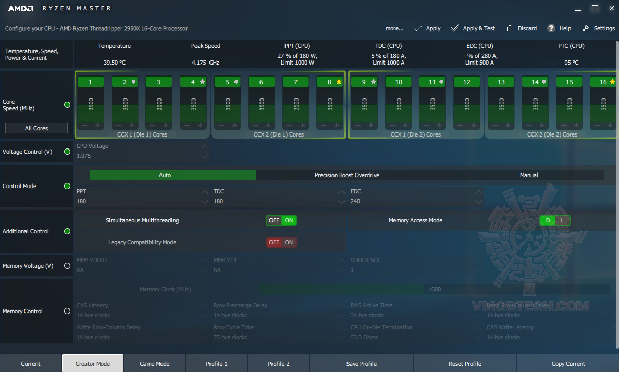Click the dot marker on core 2
619x372 pixels.
[x=133, y=82]
